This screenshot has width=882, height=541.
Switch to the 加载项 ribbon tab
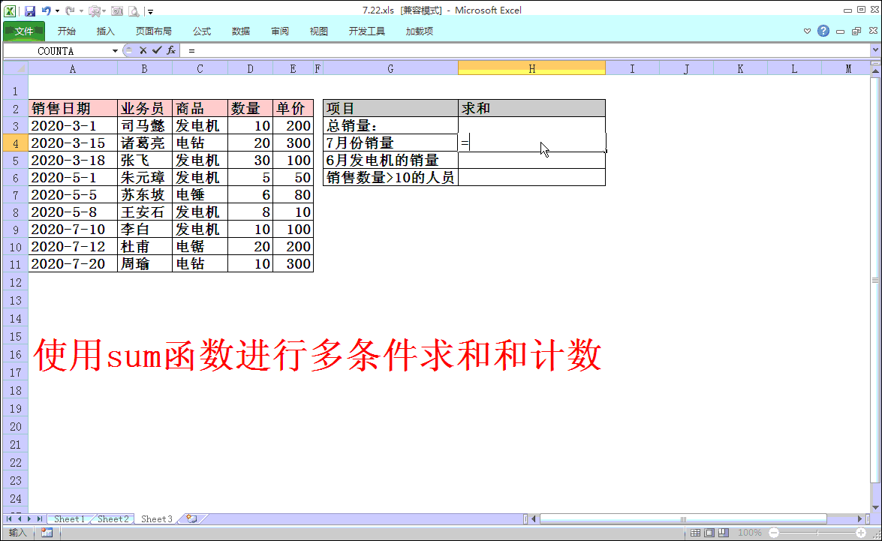pos(419,31)
